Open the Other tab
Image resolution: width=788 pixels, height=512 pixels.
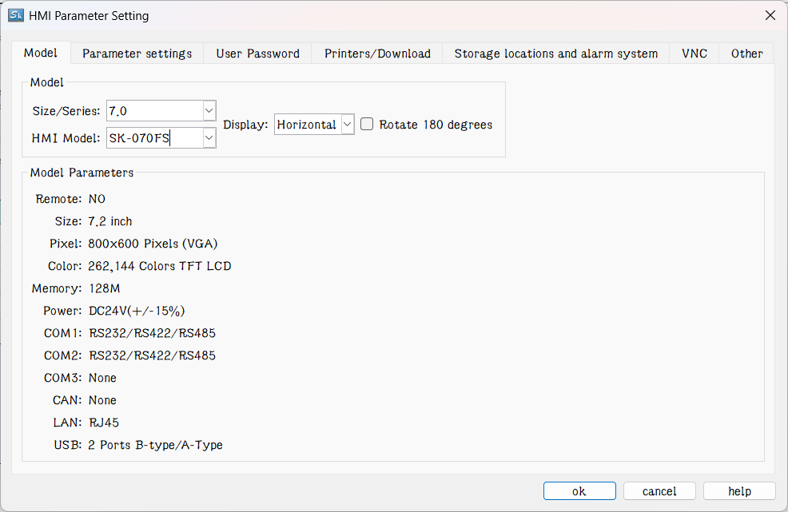[x=746, y=54]
